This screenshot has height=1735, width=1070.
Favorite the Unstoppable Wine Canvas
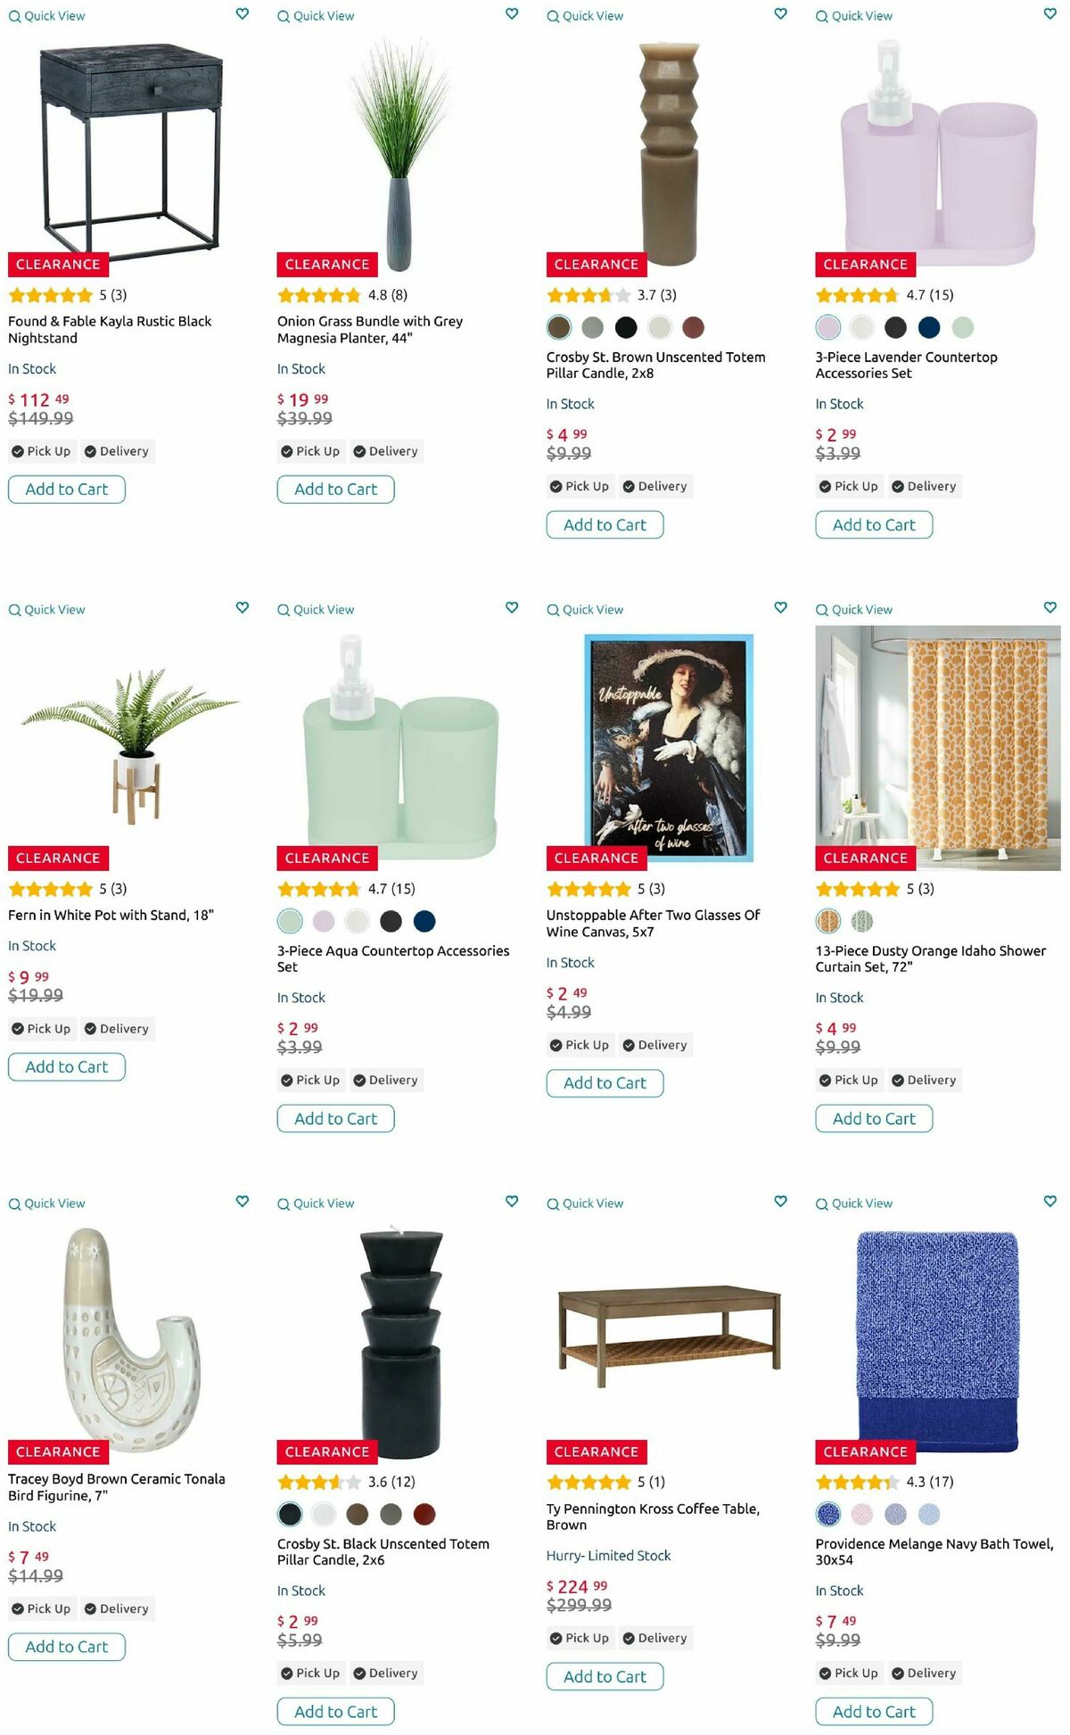point(779,607)
